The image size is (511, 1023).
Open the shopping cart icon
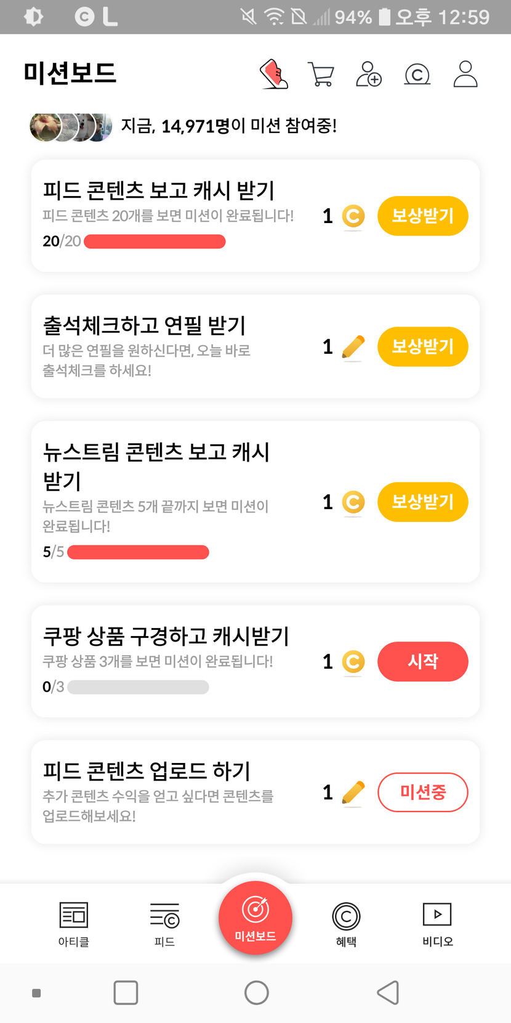(320, 75)
